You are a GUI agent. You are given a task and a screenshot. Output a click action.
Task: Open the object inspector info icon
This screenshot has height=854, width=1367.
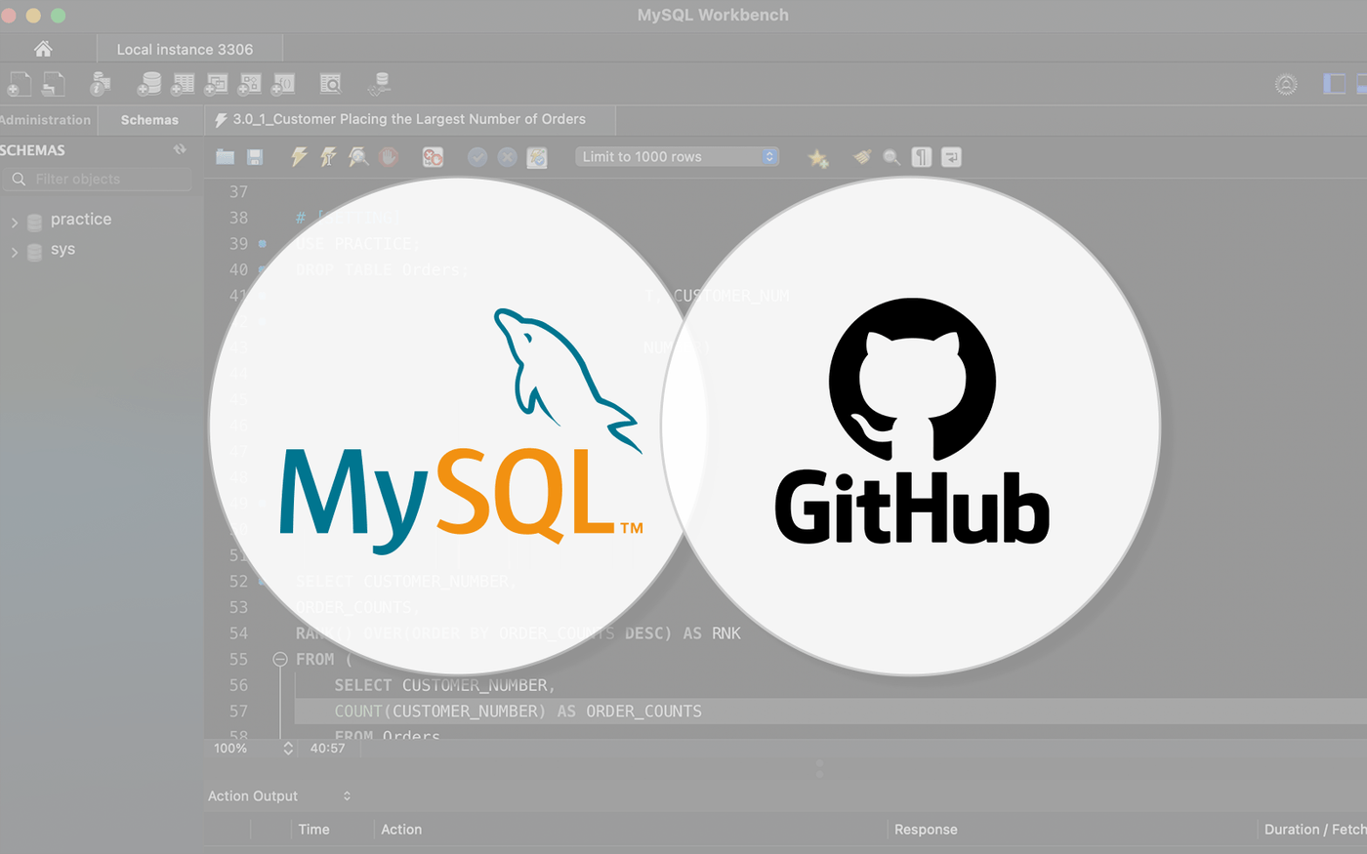(x=100, y=85)
